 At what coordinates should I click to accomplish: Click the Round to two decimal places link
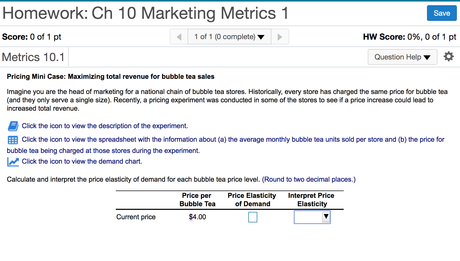(x=309, y=179)
